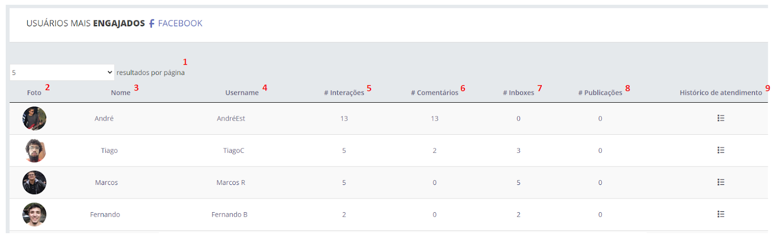Open Tiago's service history list icon
This screenshot has width=779, height=237.
tap(721, 150)
